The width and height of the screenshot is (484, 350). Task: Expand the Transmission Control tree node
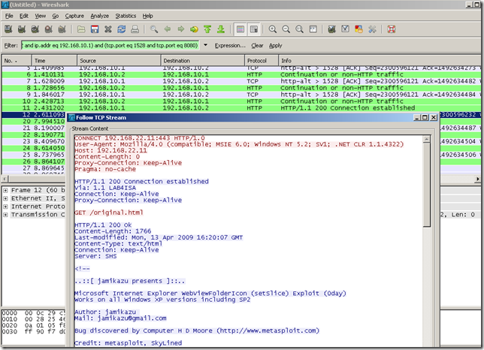(x=5, y=215)
